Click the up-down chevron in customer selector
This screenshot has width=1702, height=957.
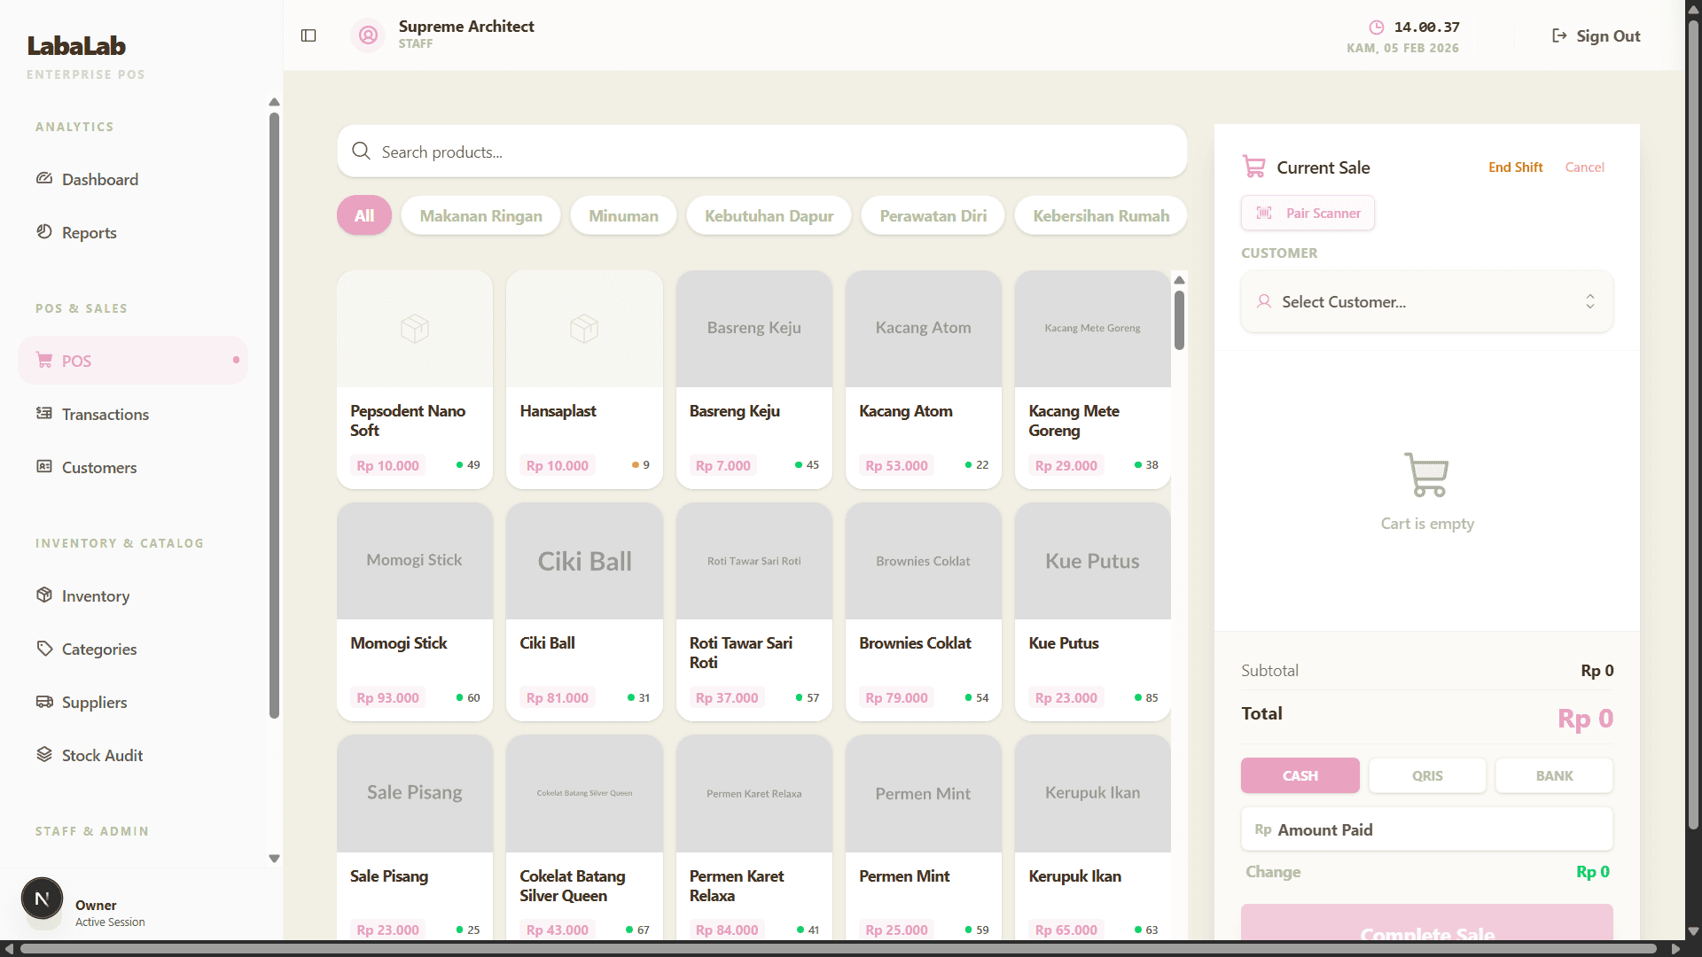pos(1590,301)
